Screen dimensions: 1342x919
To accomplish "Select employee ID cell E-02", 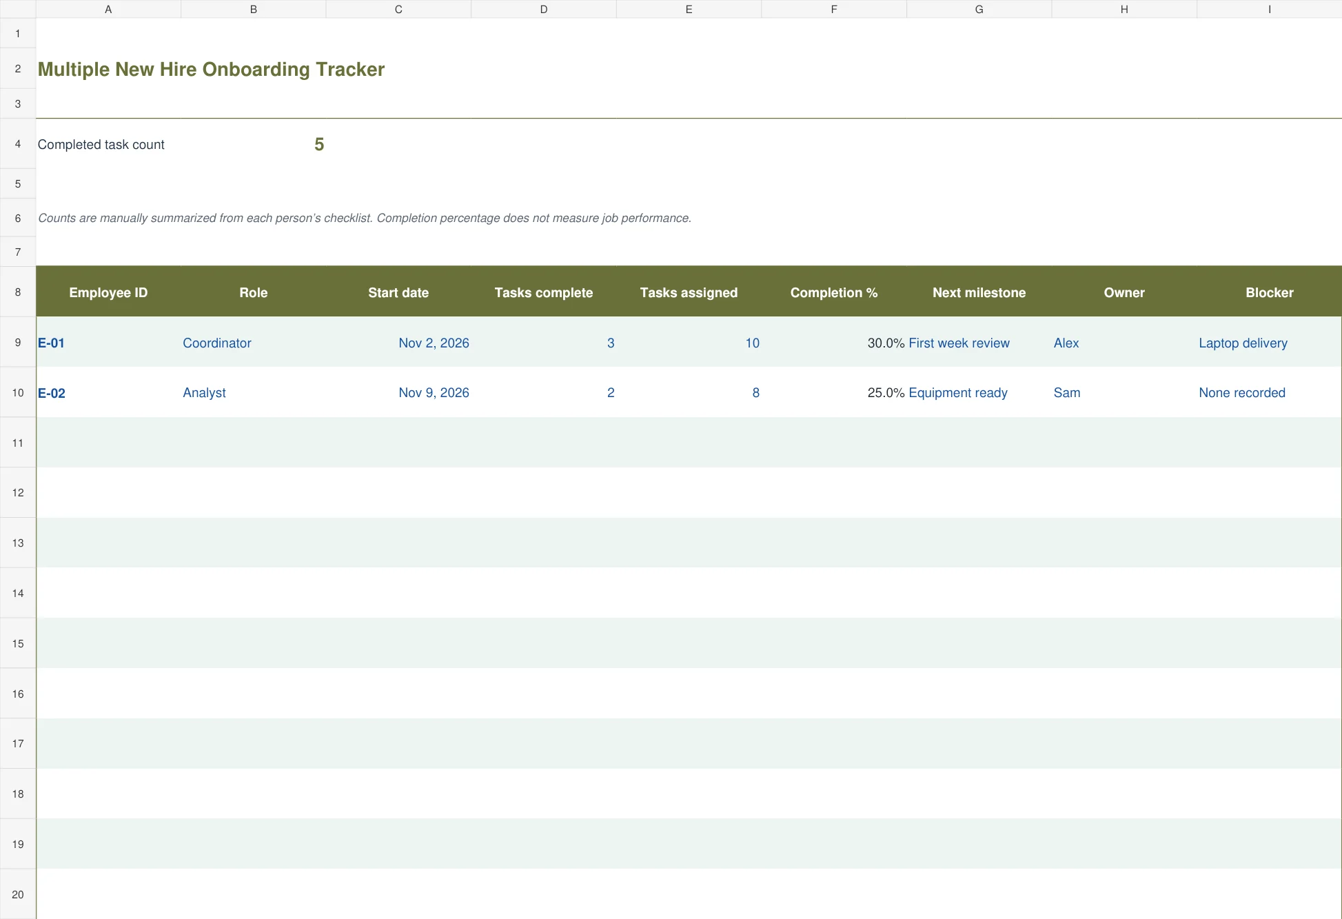I will point(108,392).
